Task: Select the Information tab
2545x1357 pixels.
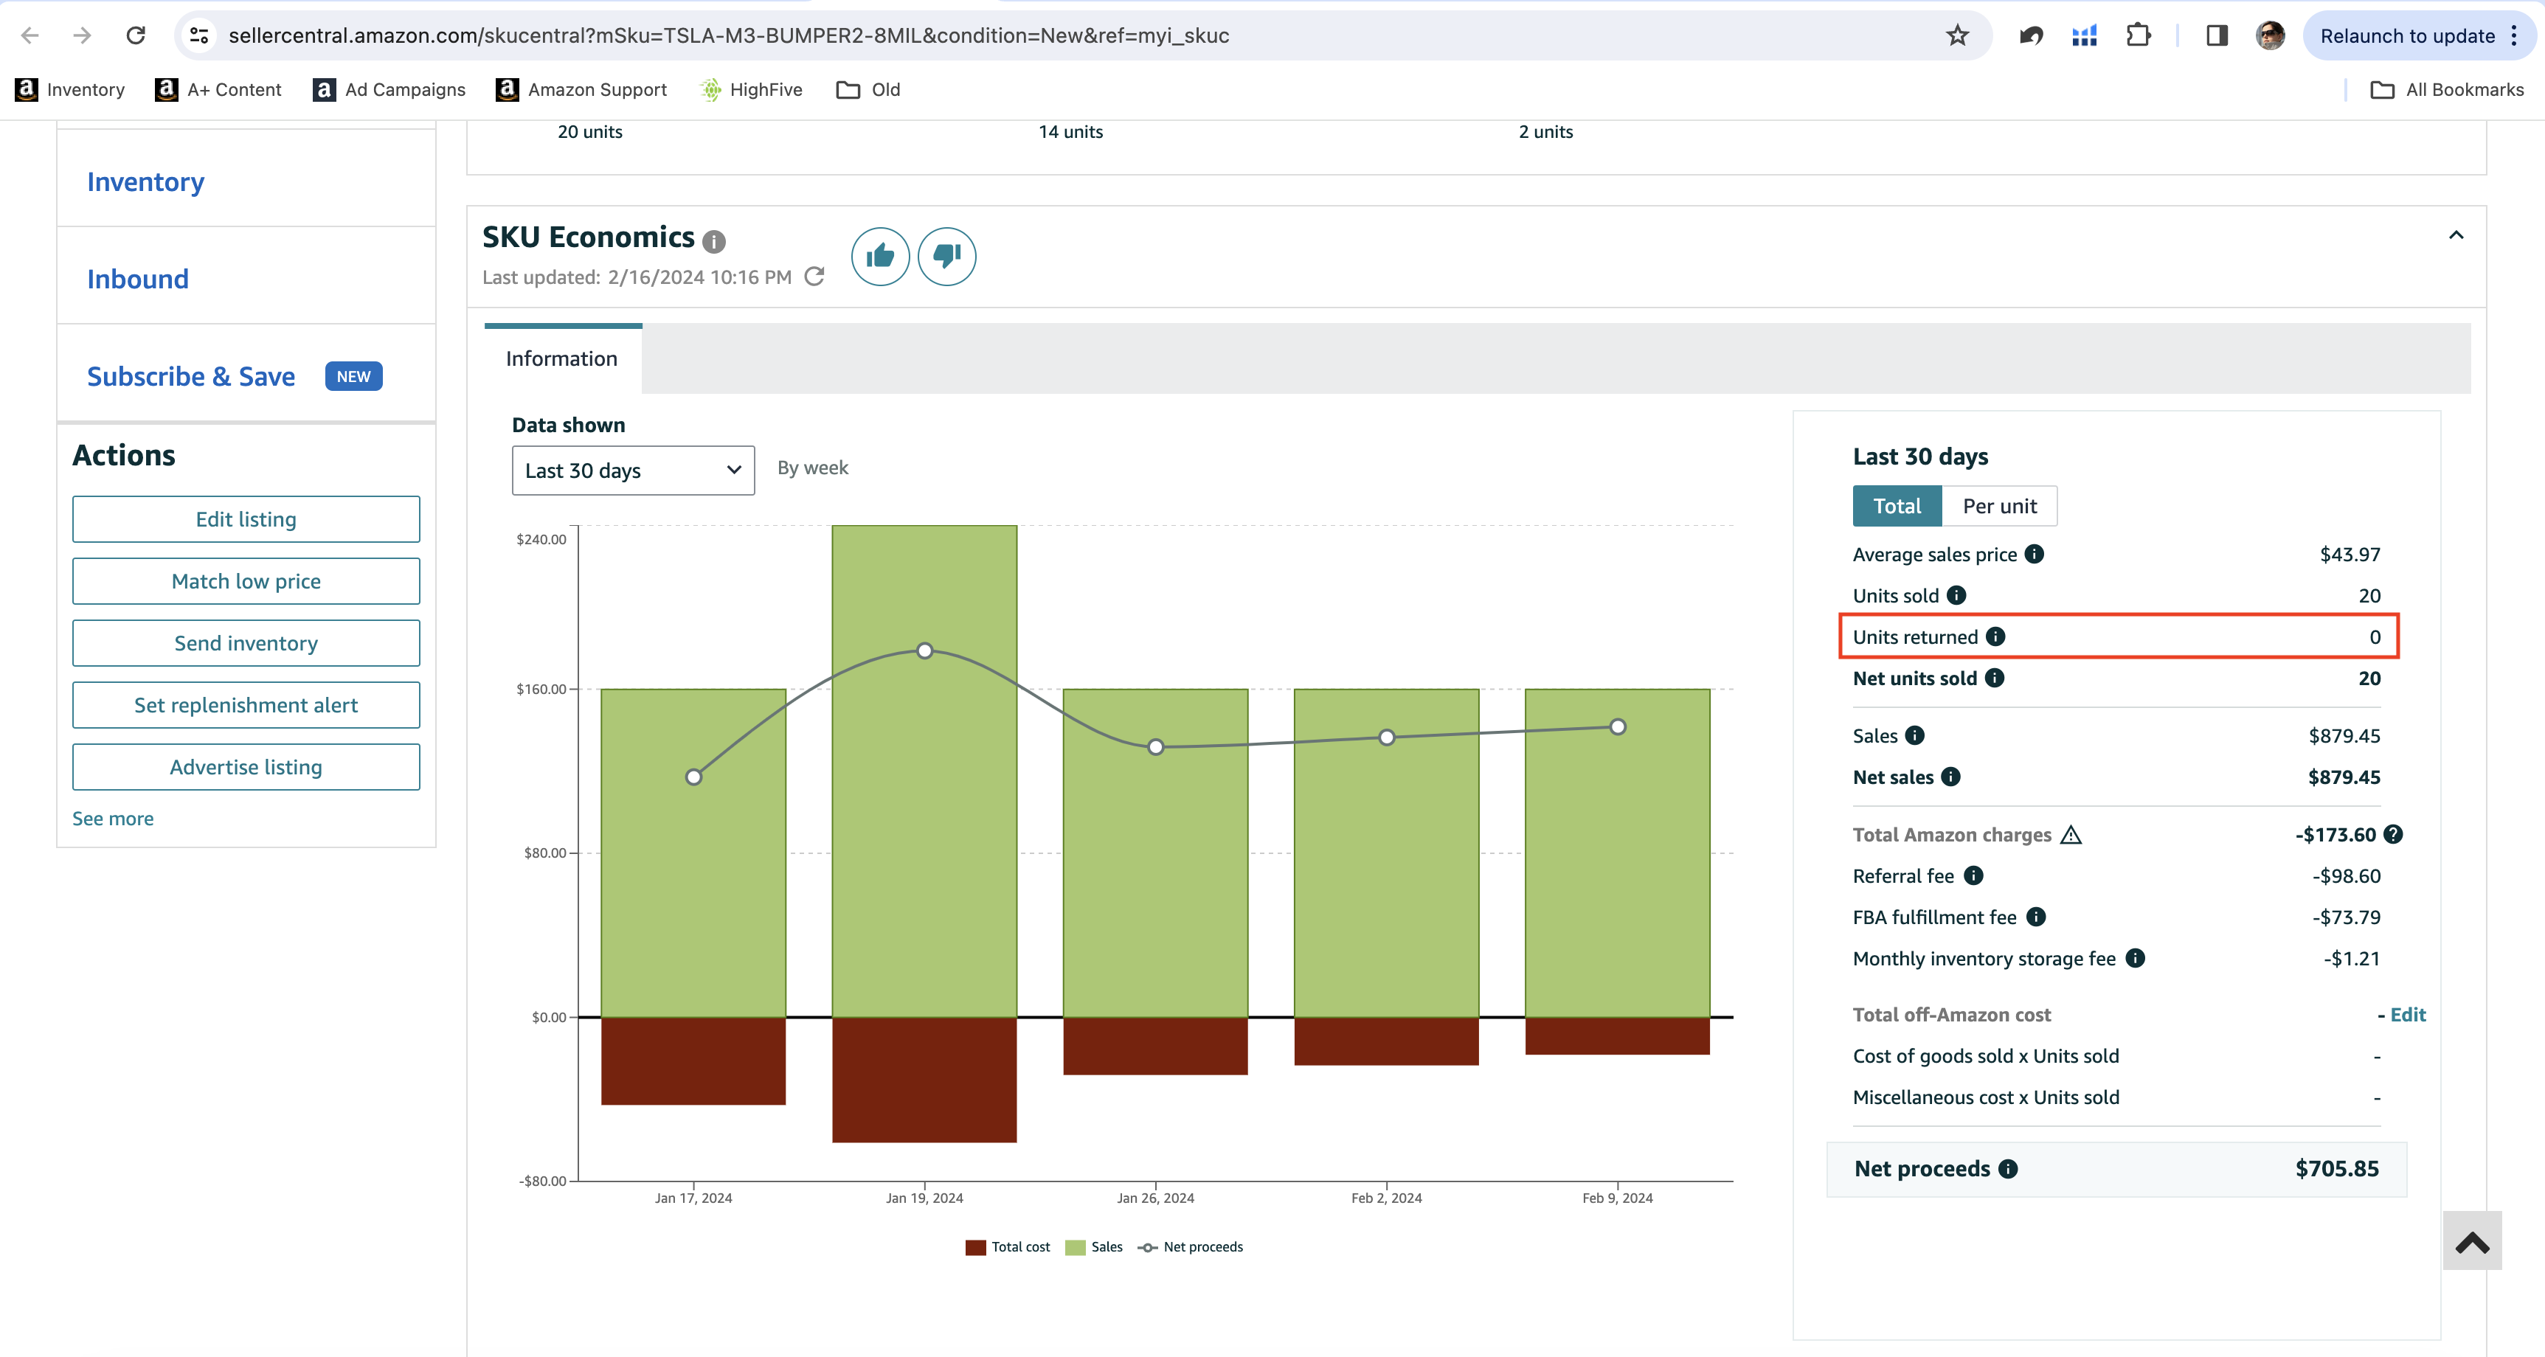Action: pos(561,358)
